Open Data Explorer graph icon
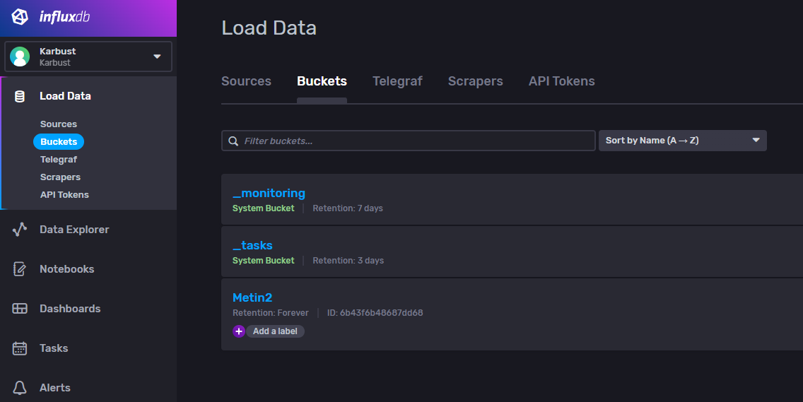Screen dimensions: 803x402 (x=20, y=230)
